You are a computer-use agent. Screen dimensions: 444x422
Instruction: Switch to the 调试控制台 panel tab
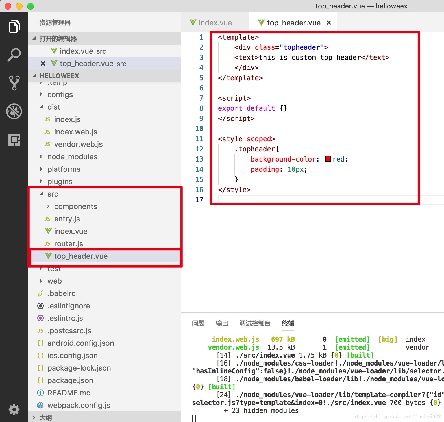255,323
